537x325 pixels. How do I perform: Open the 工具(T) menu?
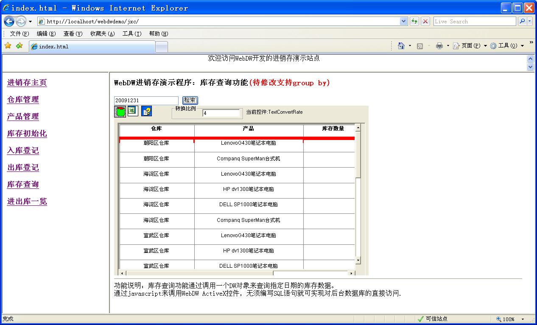click(x=132, y=34)
